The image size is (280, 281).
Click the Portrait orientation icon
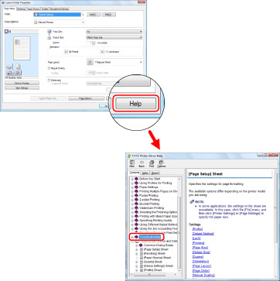pos(66,52)
